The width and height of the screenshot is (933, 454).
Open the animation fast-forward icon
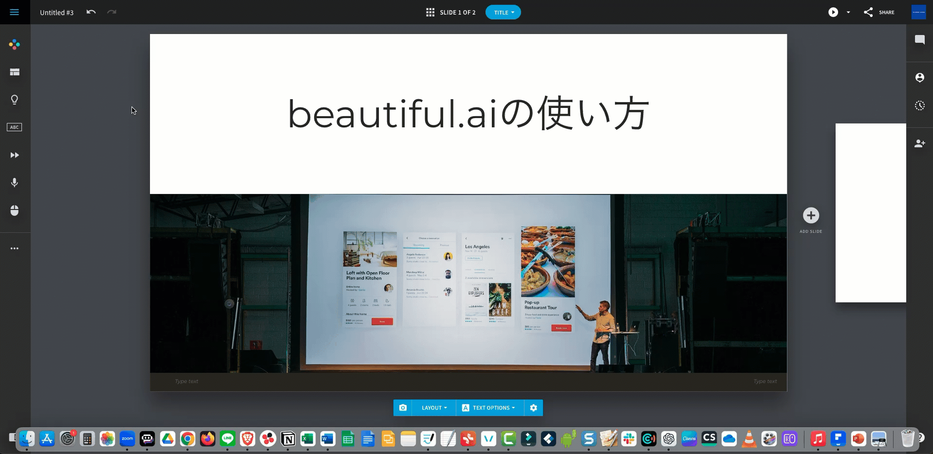(x=15, y=155)
